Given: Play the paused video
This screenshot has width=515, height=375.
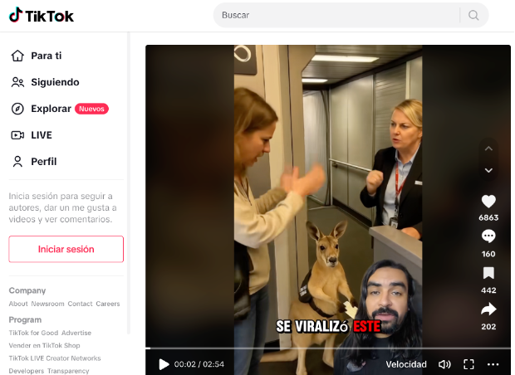Looking at the screenshot, I should click(x=164, y=364).
